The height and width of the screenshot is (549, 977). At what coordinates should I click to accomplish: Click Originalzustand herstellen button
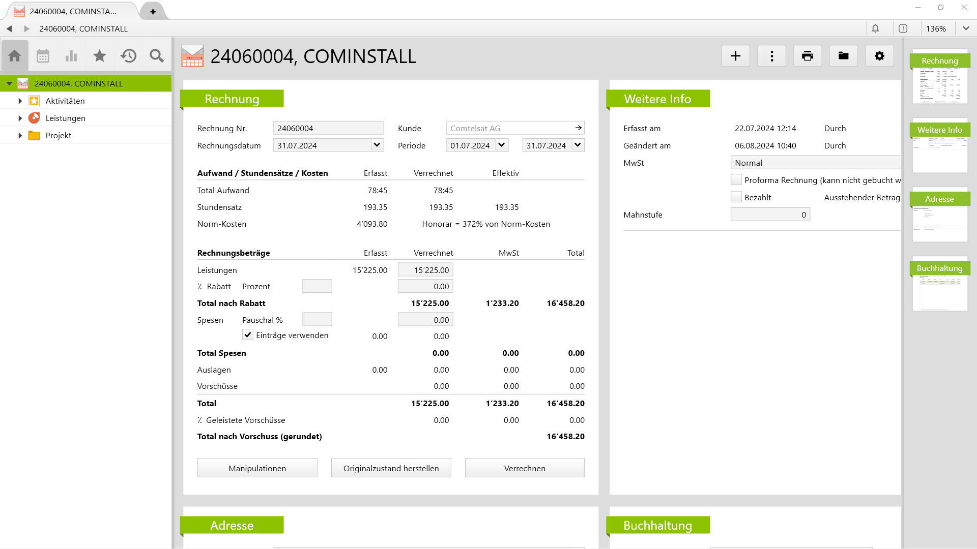pos(391,468)
